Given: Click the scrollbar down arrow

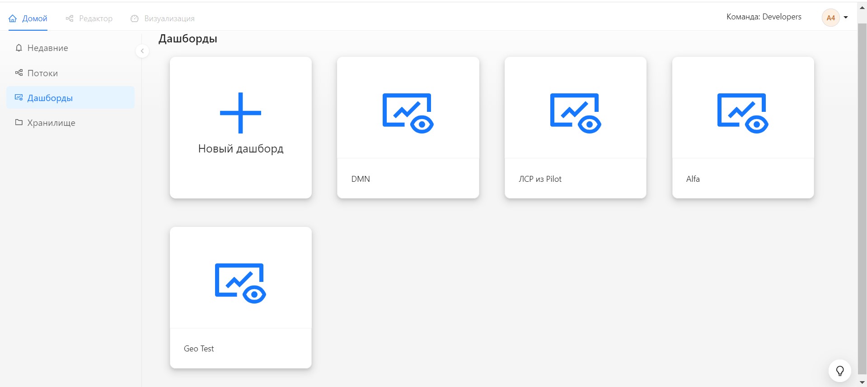Looking at the screenshot, I should point(862,382).
